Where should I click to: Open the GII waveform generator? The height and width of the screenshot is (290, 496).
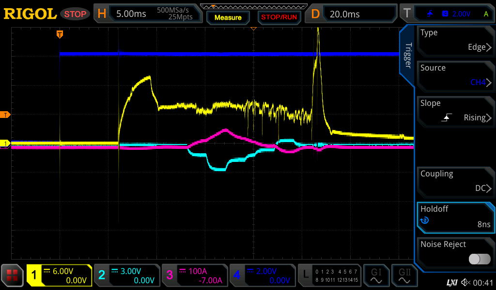(404, 276)
